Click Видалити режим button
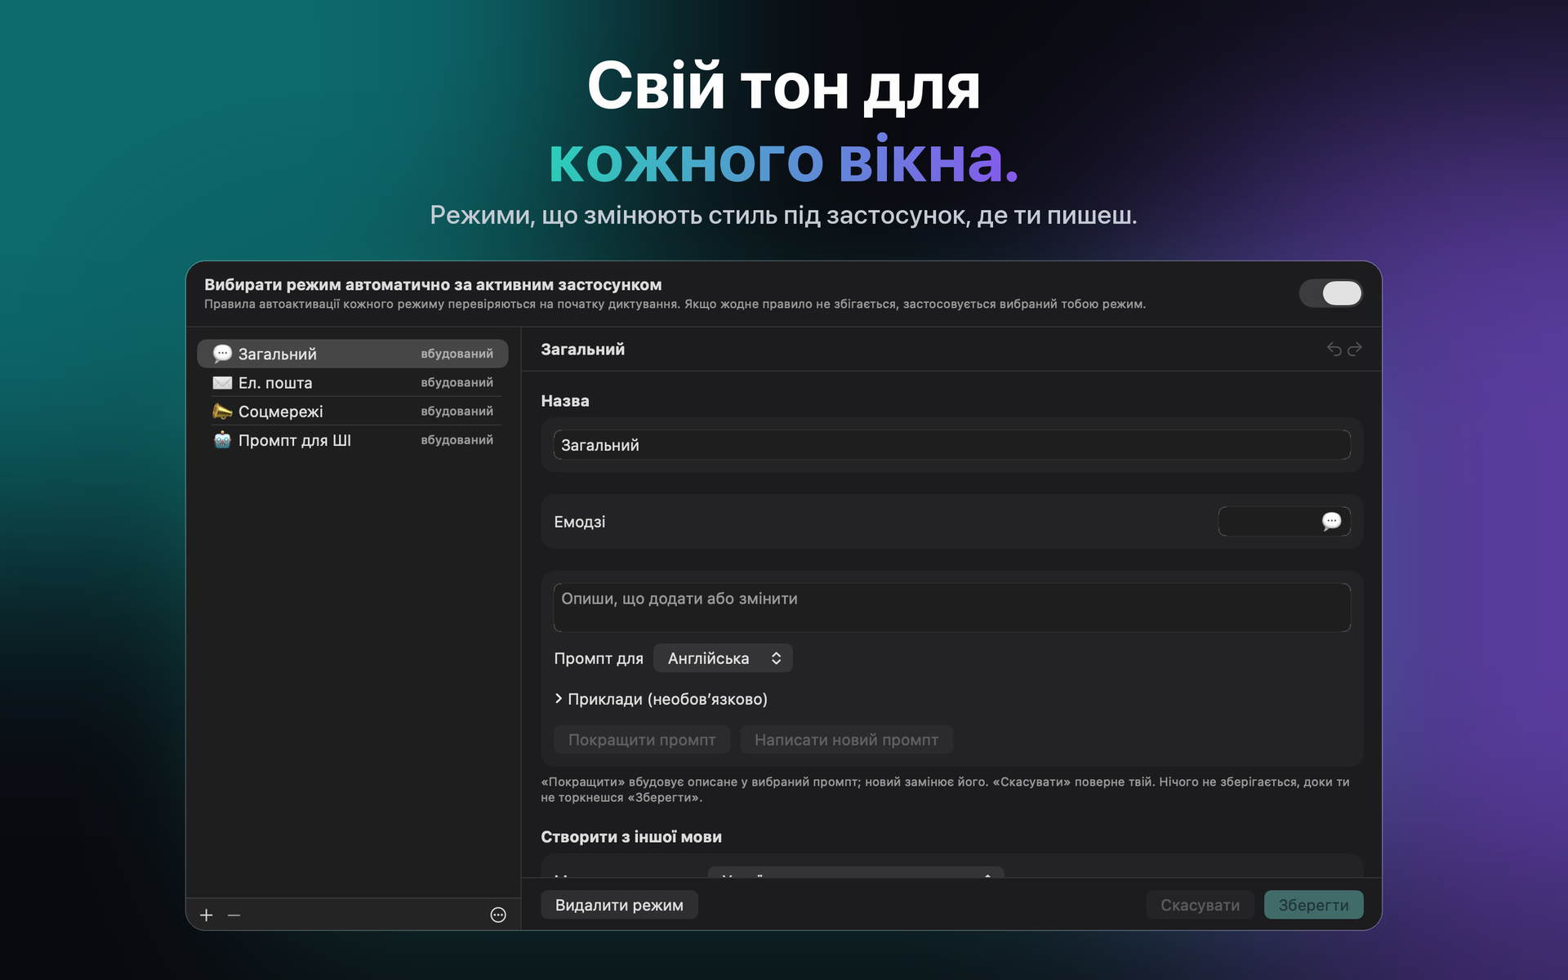 point(619,905)
